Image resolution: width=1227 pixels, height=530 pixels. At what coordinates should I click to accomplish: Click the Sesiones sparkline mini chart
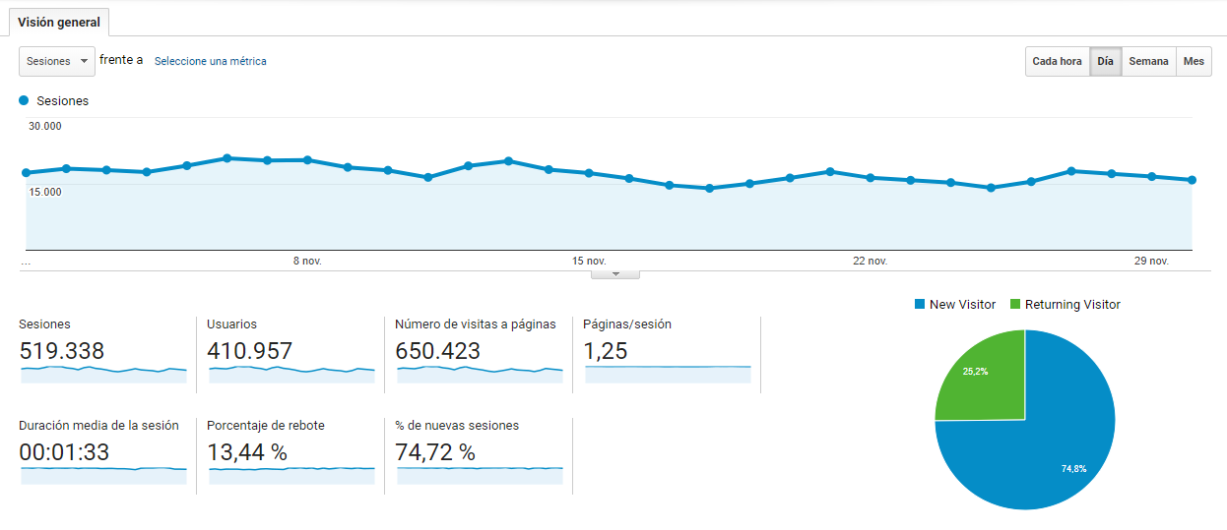(x=103, y=374)
